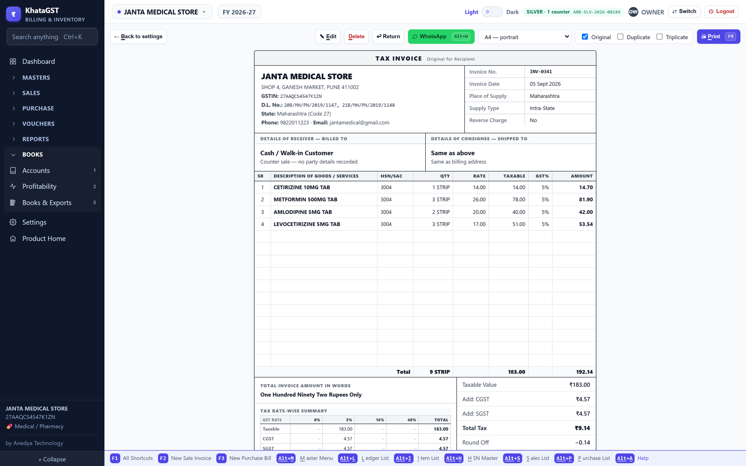Viewport: 746px width, 466px height.
Task: Open the JANTA MEDICAL STORE company dropdown
Action: point(162,12)
